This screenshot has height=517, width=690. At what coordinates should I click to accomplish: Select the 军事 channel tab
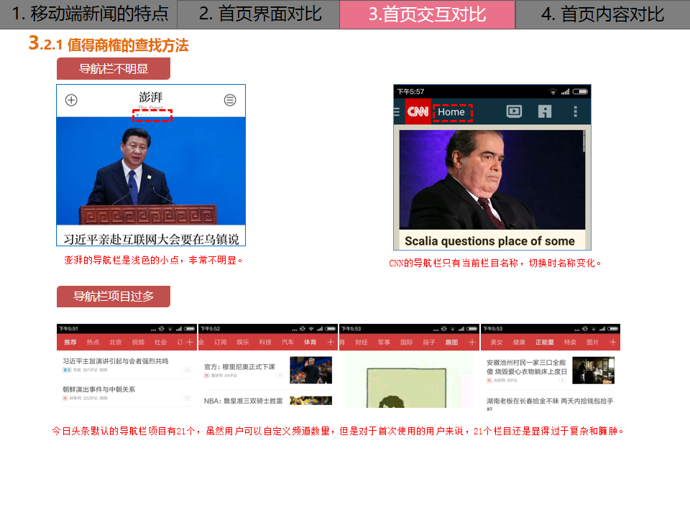pos(384,342)
